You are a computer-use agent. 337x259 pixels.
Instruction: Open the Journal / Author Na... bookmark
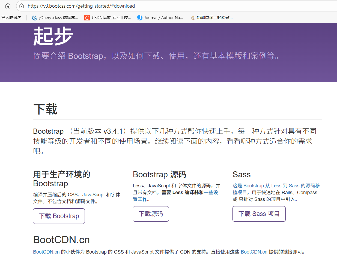coord(160,18)
